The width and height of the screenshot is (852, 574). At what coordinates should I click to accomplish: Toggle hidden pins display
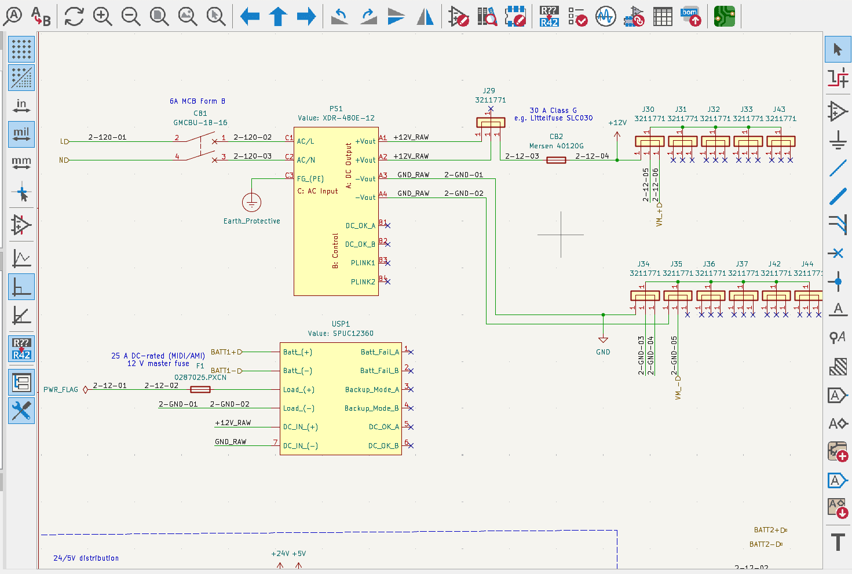(x=21, y=225)
